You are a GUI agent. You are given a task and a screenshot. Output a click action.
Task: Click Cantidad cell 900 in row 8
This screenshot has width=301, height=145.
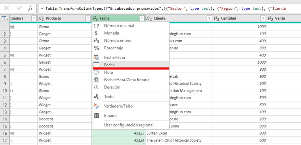coord(240,76)
